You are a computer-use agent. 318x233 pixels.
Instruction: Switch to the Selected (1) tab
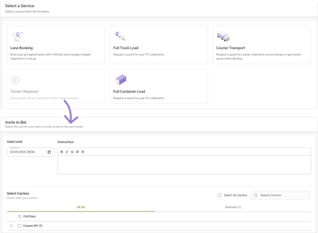point(233,207)
